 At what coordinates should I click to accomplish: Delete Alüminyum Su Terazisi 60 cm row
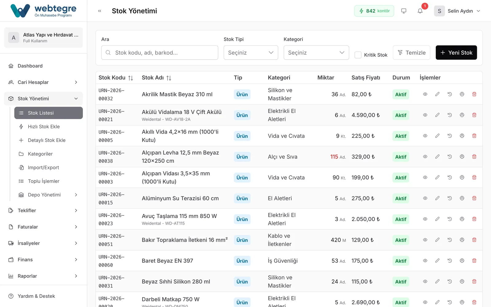pos(474,198)
